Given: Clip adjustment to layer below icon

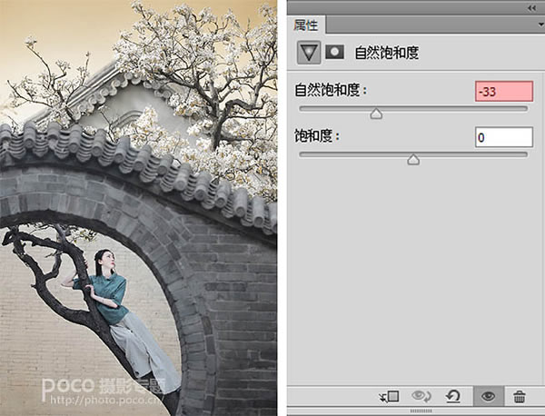Looking at the screenshot, I should (x=389, y=397).
